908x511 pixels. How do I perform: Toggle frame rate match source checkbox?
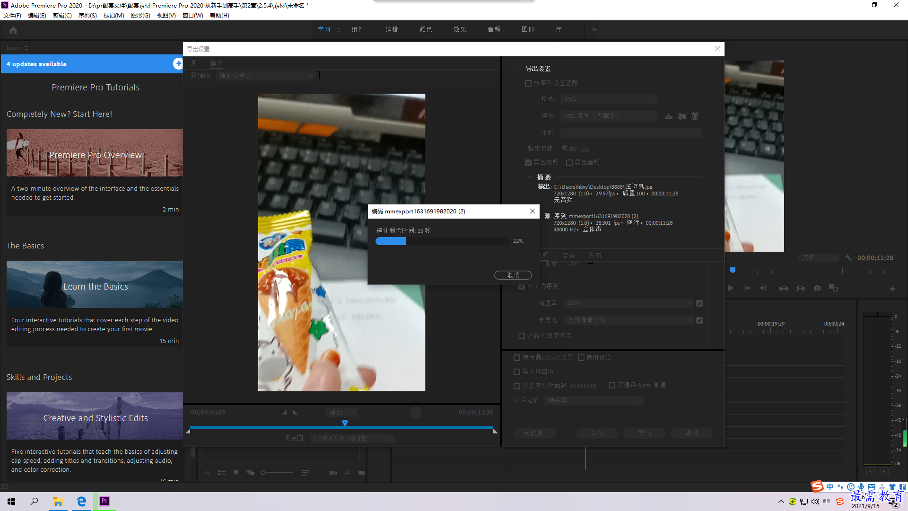point(699,303)
